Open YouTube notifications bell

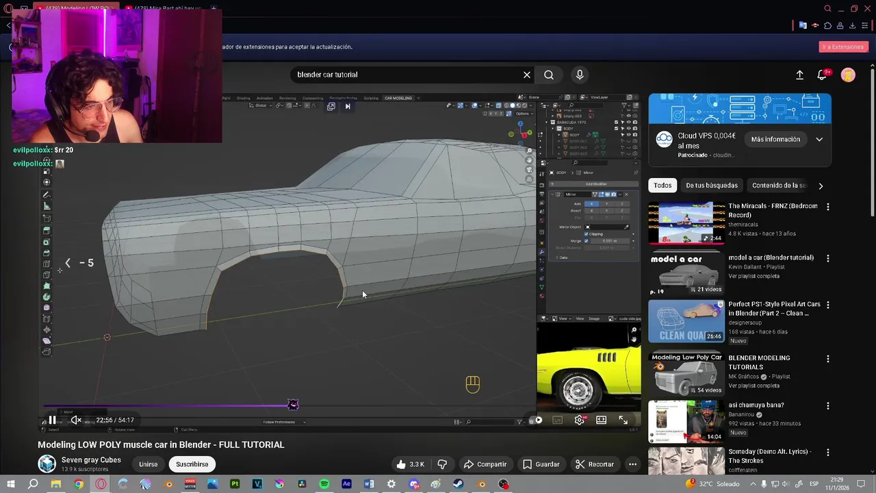[x=822, y=75]
